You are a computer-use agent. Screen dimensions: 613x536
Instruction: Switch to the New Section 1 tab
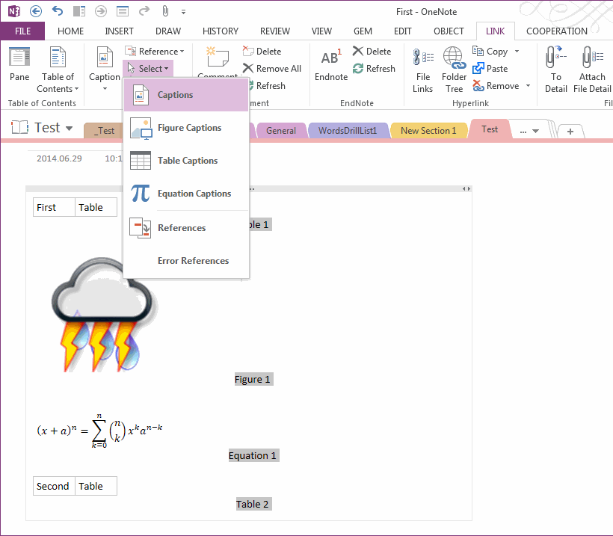coord(428,129)
